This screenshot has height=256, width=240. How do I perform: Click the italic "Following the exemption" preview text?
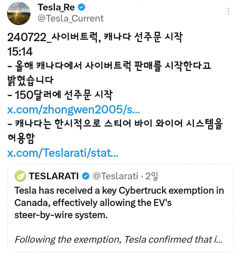click(119, 239)
